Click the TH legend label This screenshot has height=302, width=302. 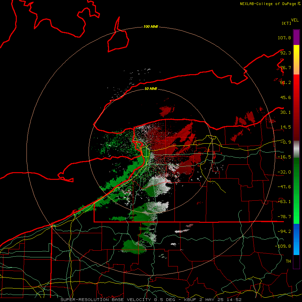[x=288, y=261]
